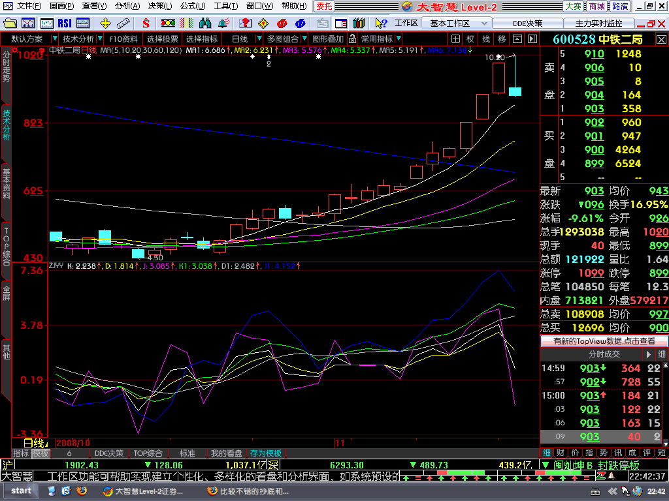The height and width of the screenshot is (501, 669).
Task: Click the blue phi symbol icon
Action: (301, 23)
